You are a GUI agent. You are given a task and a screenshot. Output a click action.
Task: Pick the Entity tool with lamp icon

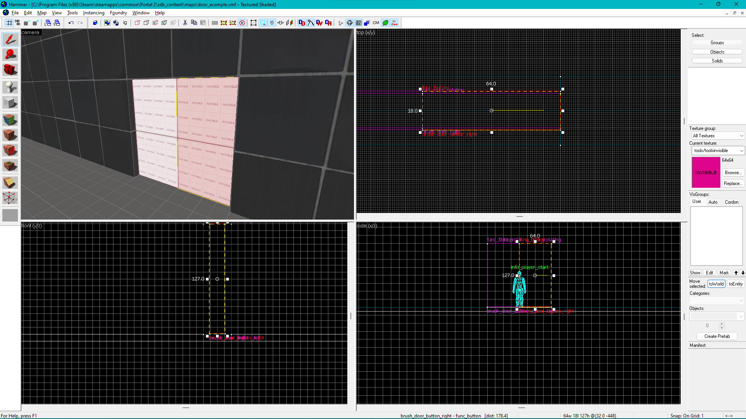click(x=10, y=87)
